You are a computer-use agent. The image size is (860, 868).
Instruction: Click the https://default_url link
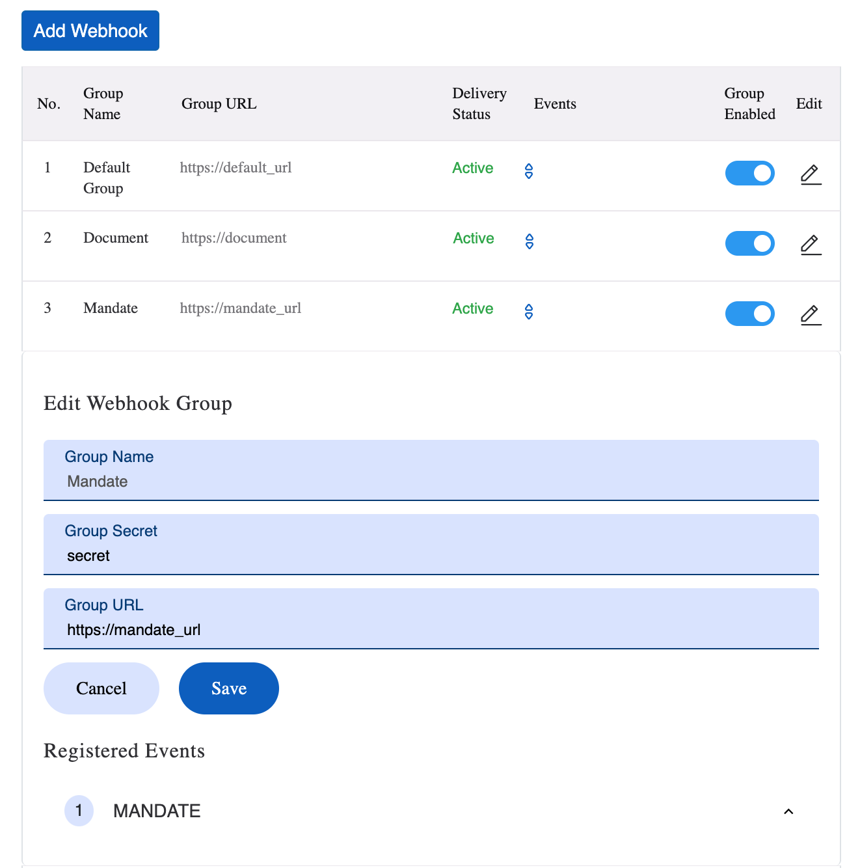235,168
